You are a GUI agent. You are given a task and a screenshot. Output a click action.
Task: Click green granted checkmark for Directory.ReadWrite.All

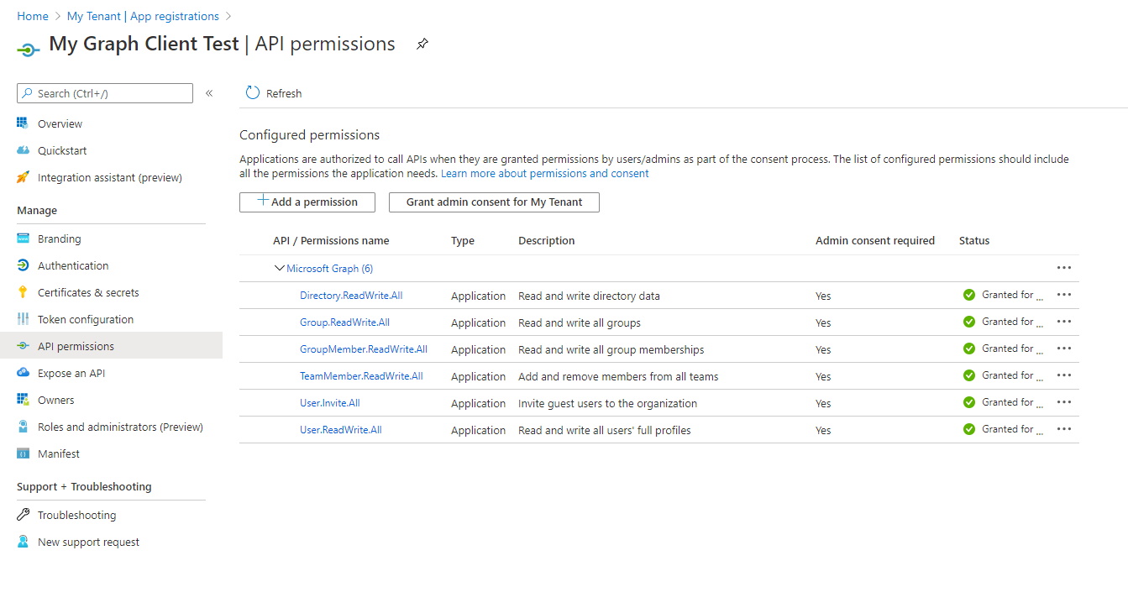pos(969,295)
